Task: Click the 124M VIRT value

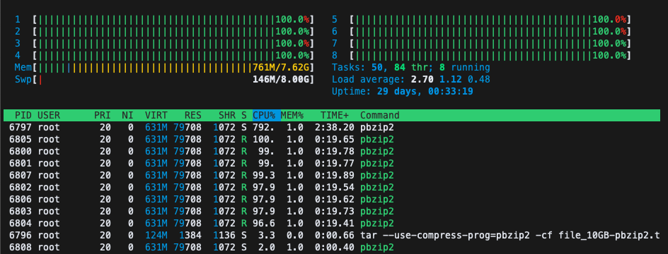Action: pyautogui.click(x=156, y=236)
